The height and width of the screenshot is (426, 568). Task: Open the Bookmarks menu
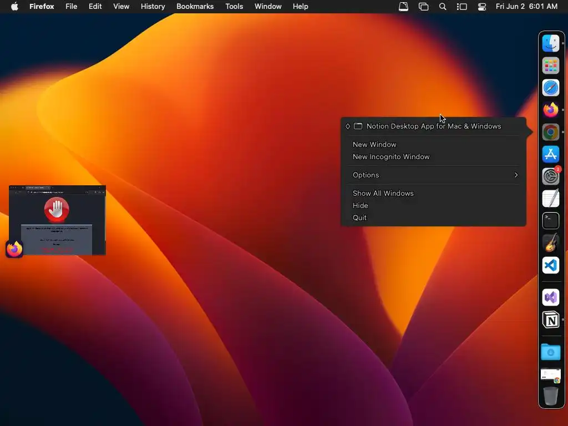click(x=195, y=7)
